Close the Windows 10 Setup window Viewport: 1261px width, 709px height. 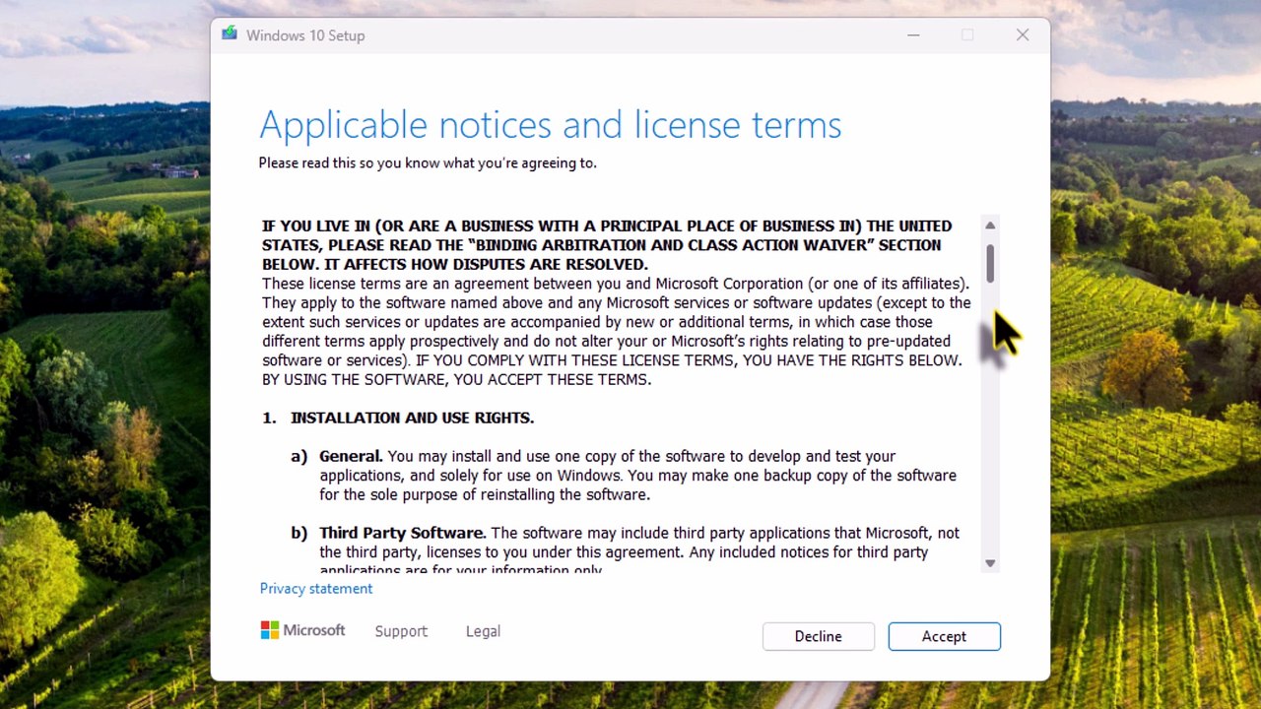(x=1023, y=35)
